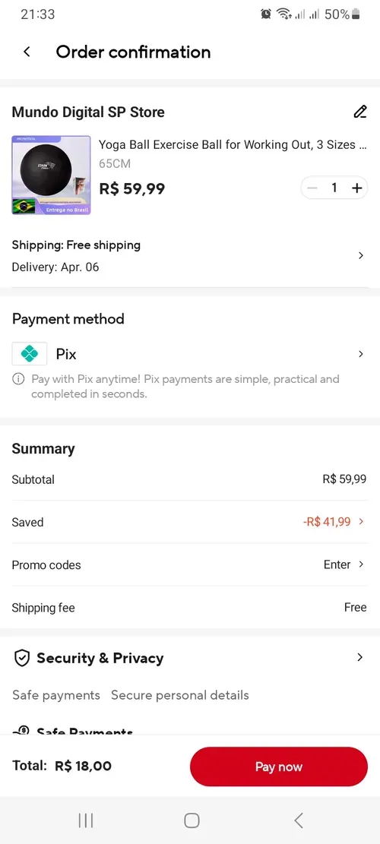Tap the info icon under the Pix payment method
This screenshot has height=844, width=380.
(18, 379)
